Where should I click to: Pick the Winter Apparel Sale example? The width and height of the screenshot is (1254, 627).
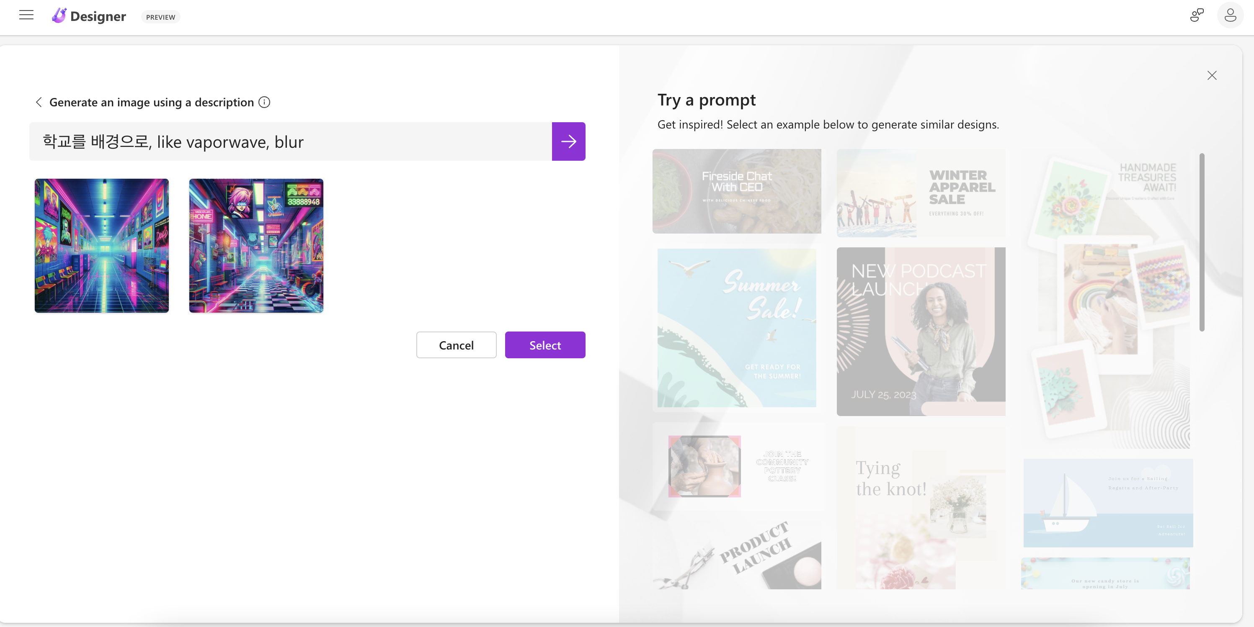[921, 193]
